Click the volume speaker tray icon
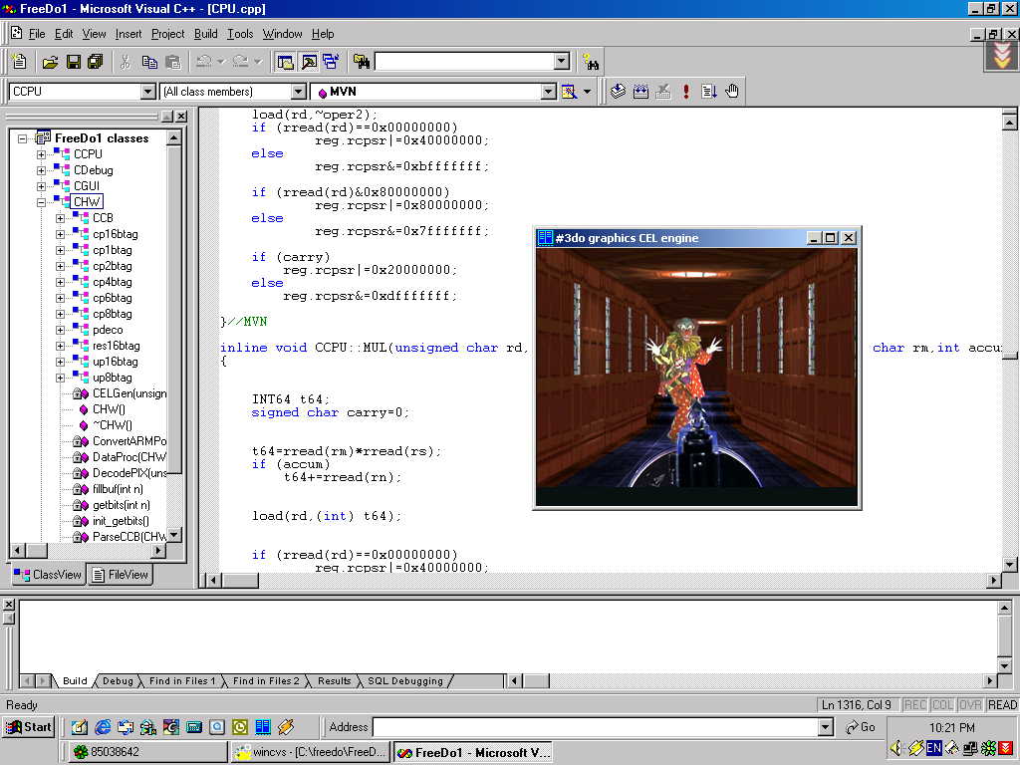1020x765 pixels. click(x=896, y=749)
